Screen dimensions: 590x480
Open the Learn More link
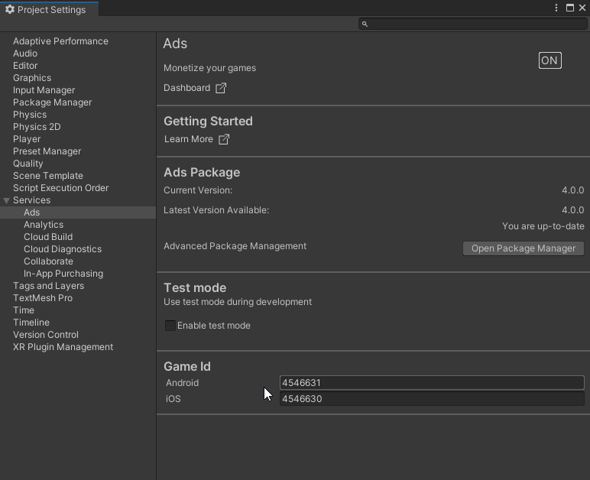point(189,139)
